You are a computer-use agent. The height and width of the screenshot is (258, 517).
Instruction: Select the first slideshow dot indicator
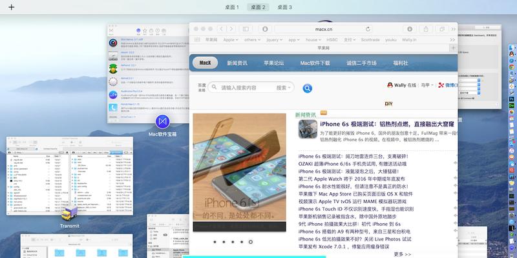click(x=215, y=242)
